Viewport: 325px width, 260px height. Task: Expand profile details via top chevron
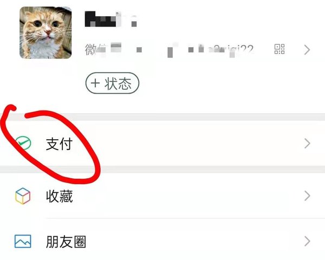[x=307, y=50]
